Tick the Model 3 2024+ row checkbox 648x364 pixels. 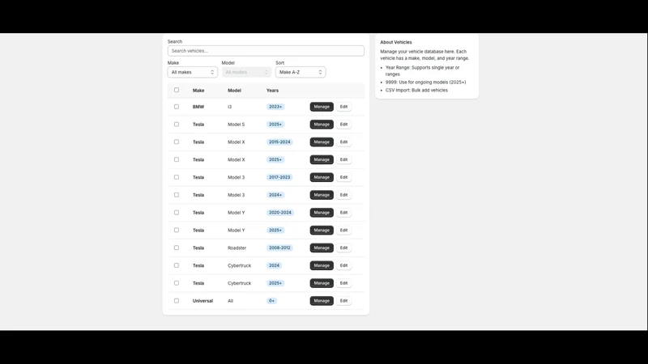pyautogui.click(x=177, y=195)
